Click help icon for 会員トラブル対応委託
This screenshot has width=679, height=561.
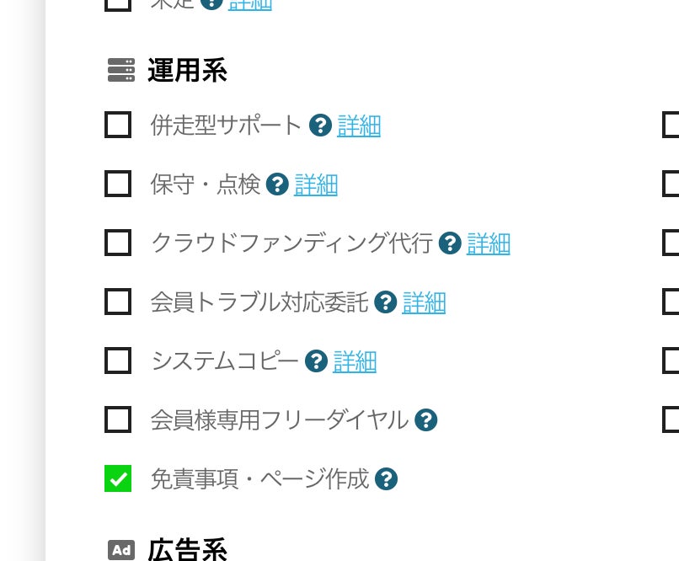pyautogui.click(x=386, y=302)
